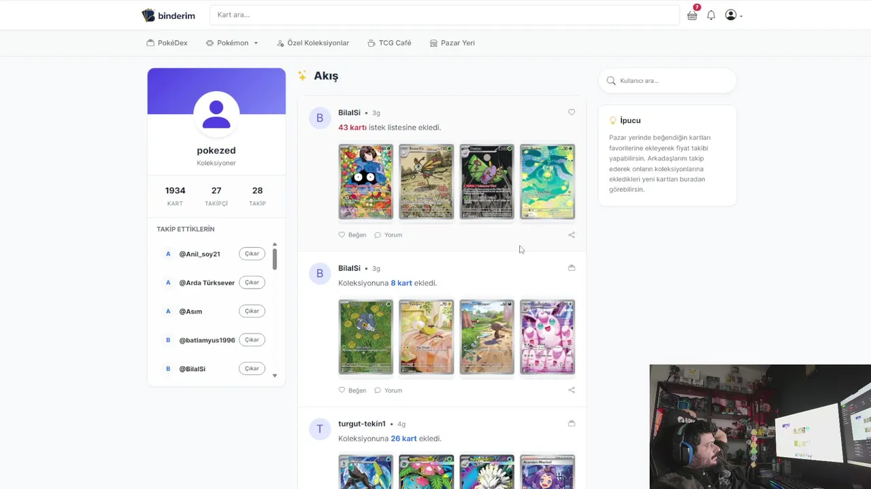Image resolution: width=871 pixels, height=489 pixels.
Task: Share BilalSi's wishlist post
Action: [x=572, y=235]
